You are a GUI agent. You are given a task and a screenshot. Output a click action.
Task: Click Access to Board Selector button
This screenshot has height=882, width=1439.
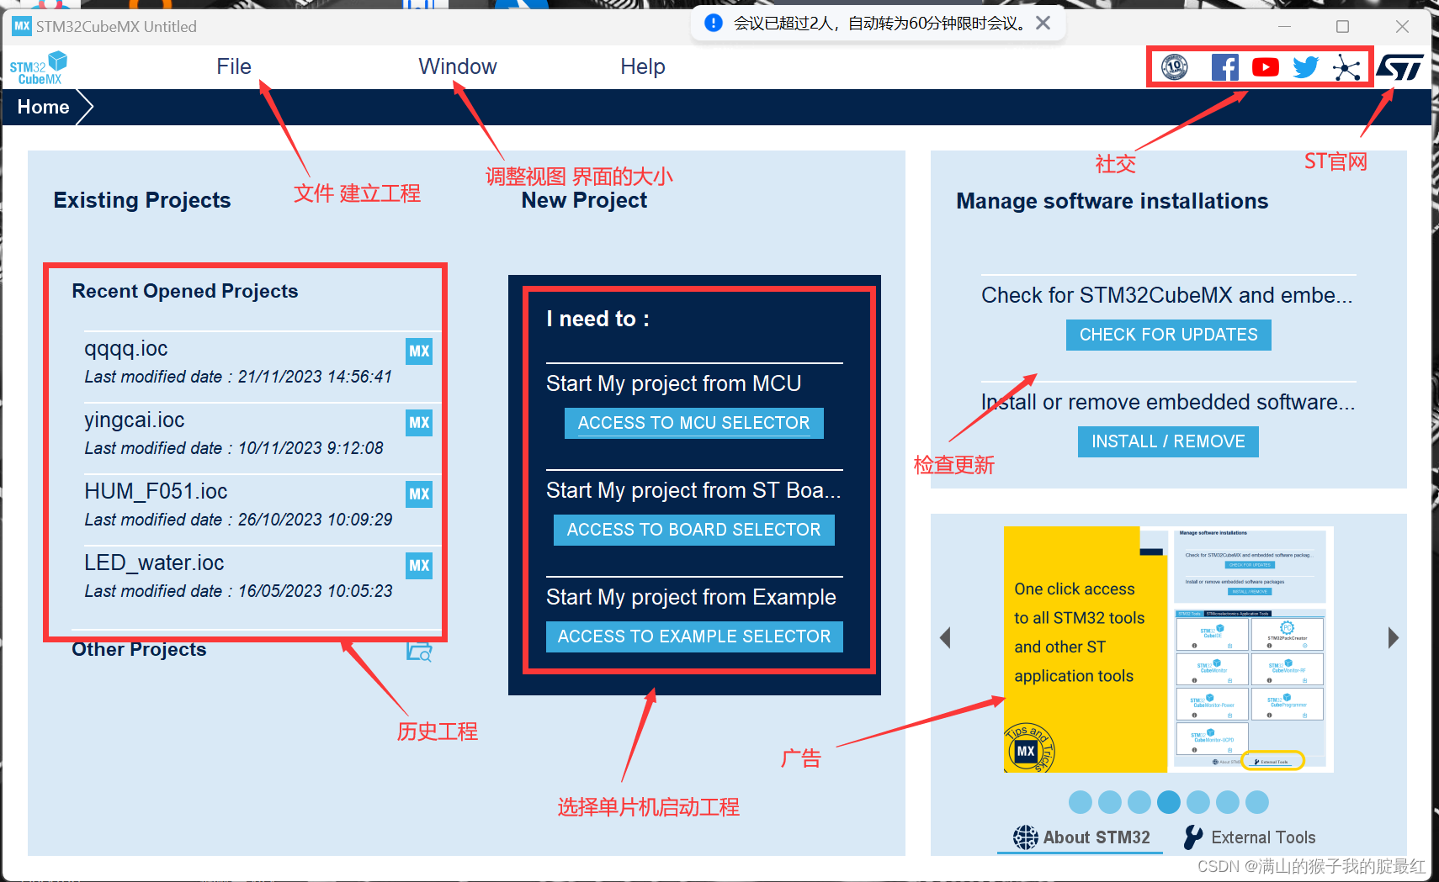point(694,530)
